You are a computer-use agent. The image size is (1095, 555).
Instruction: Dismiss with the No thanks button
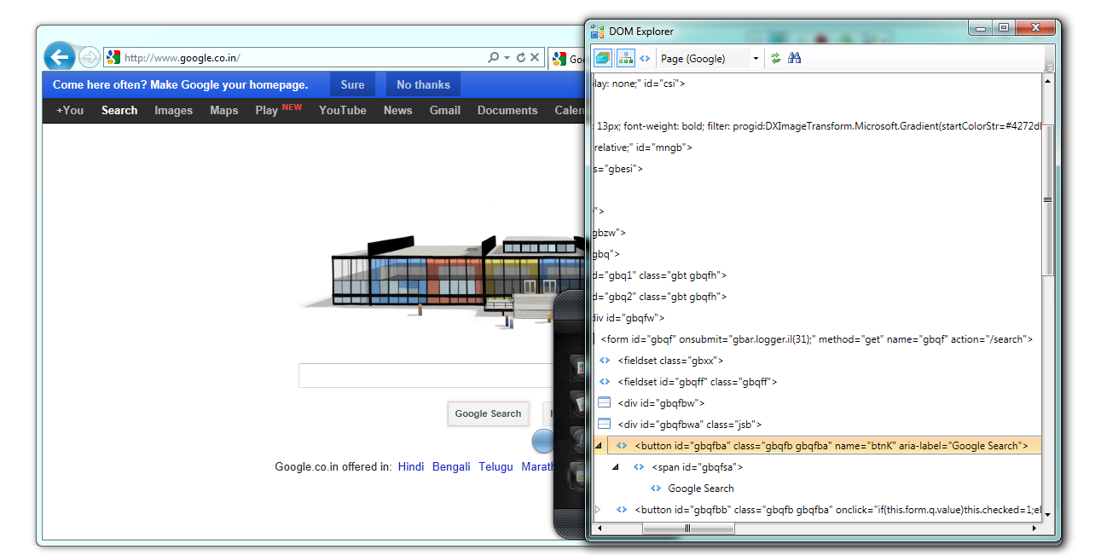pos(423,84)
